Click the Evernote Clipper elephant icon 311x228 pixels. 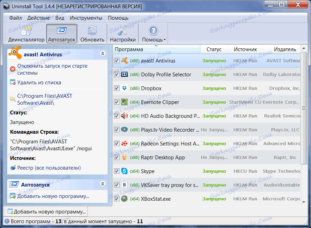[124, 102]
